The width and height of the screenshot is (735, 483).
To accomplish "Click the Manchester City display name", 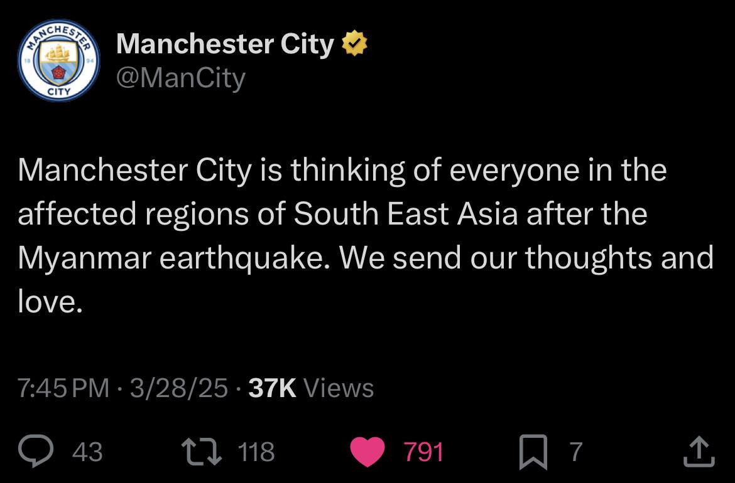I will pos(225,44).
